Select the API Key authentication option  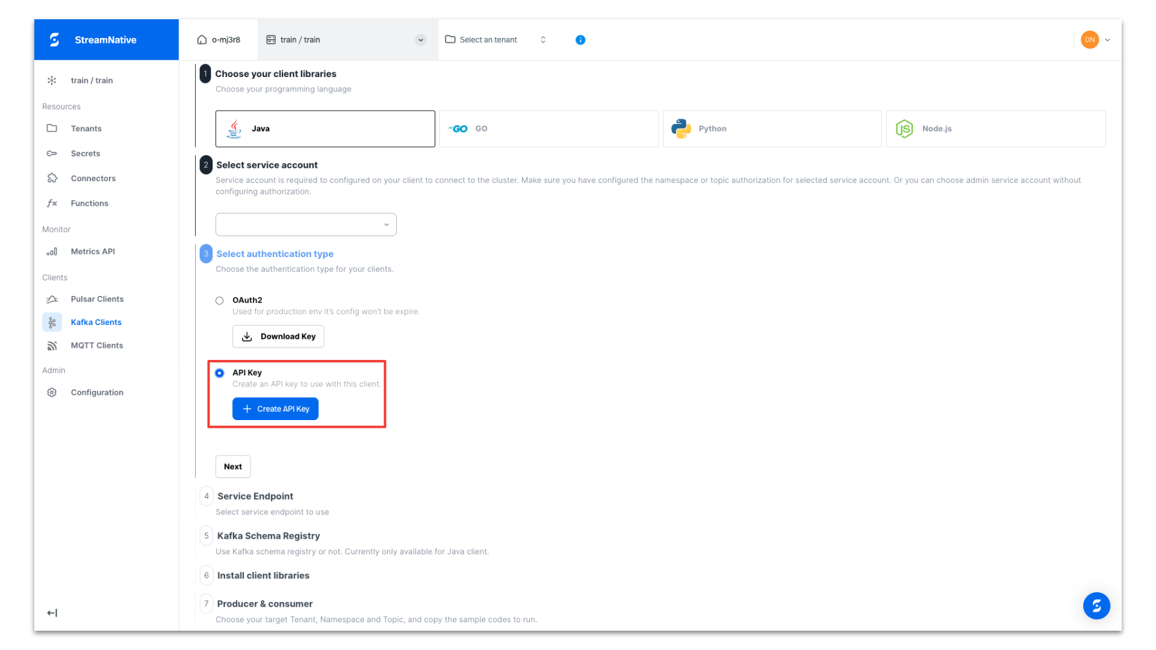point(219,373)
